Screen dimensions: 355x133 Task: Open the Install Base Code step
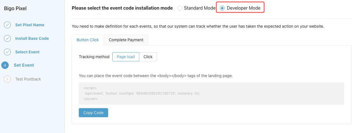[32, 38]
